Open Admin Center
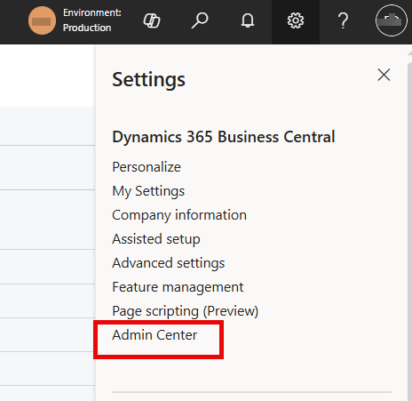This screenshot has height=401, width=412. [x=154, y=335]
